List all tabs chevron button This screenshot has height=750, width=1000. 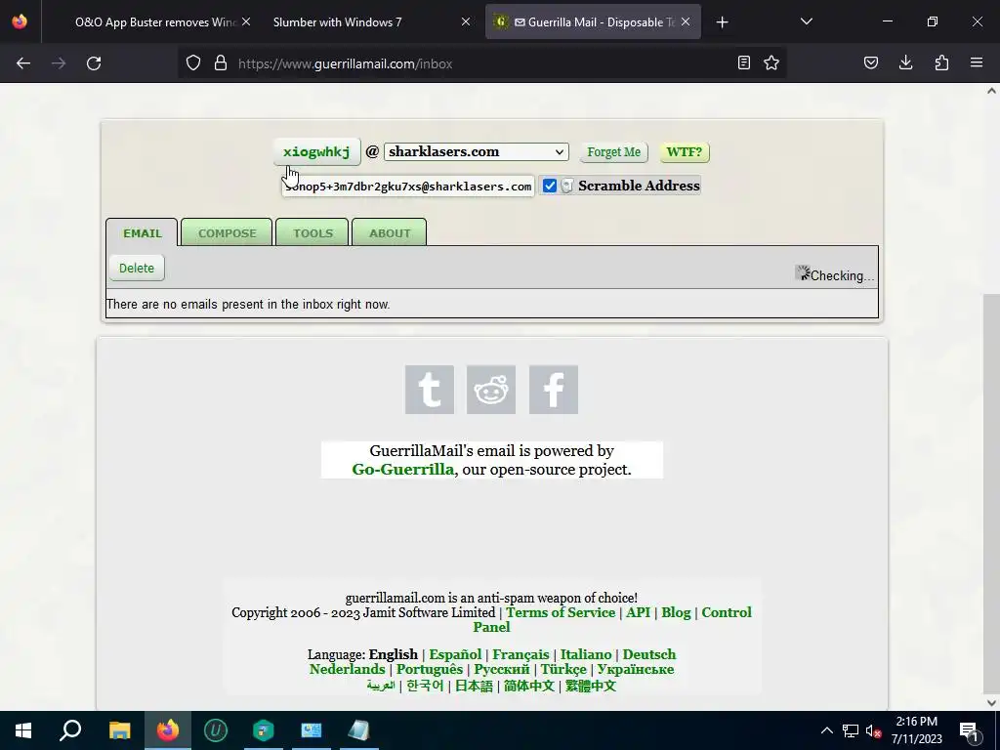[x=806, y=22]
